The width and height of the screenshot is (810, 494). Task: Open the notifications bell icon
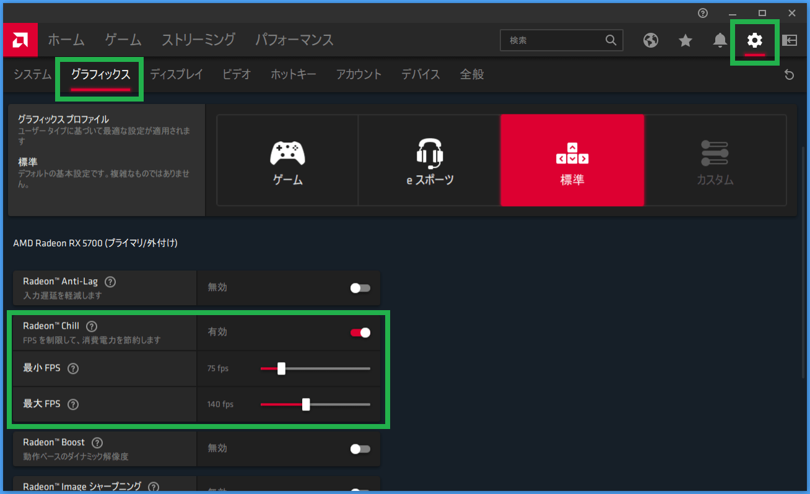point(720,40)
